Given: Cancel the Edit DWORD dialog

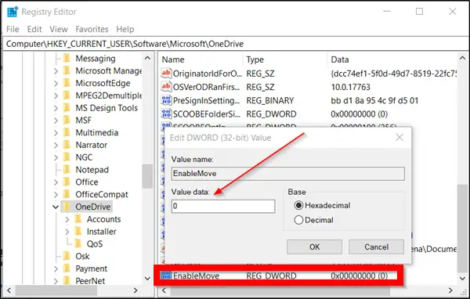Looking at the screenshot, I should tap(376, 247).
